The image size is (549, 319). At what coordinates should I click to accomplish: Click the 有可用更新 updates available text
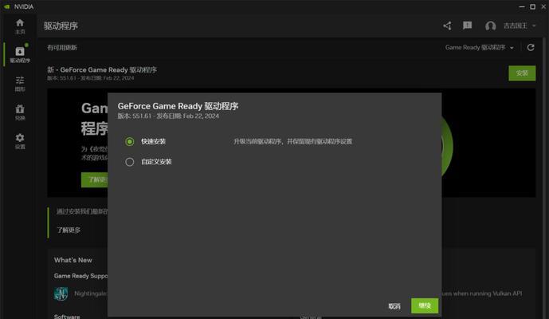pos(62,48)
